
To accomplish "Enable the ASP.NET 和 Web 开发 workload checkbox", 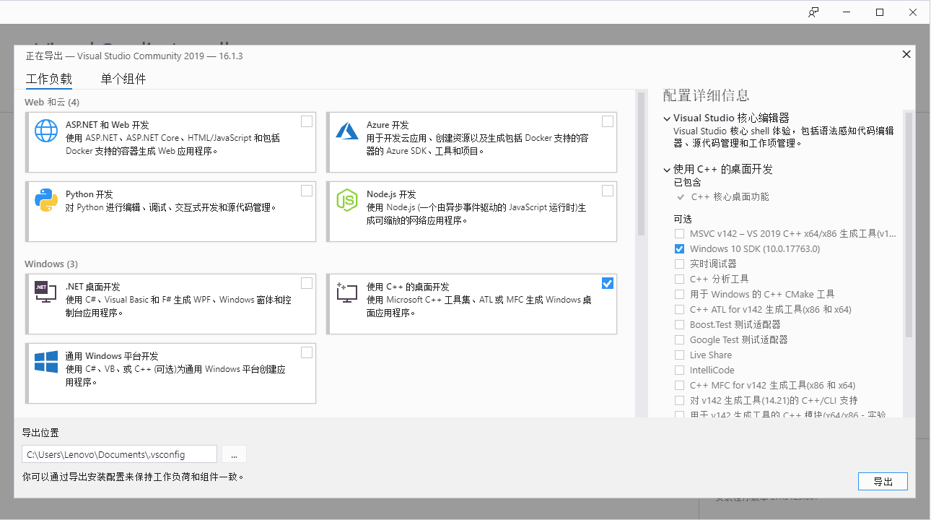I will 307,121.
